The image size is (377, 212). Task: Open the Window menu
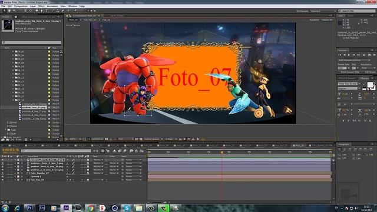(x=72, y=6)
